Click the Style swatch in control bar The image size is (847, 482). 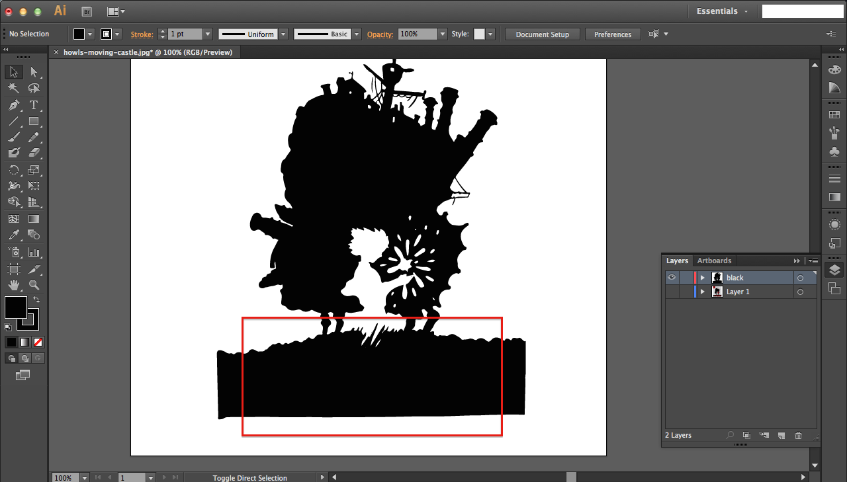tap(480, 34)
